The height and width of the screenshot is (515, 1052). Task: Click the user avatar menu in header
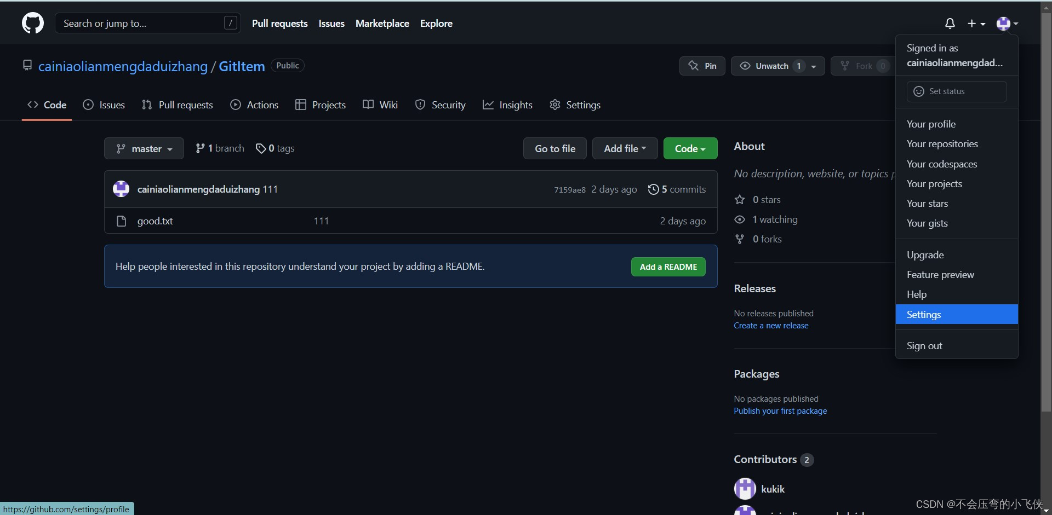pyautogui.click(x=1007, y=24)
